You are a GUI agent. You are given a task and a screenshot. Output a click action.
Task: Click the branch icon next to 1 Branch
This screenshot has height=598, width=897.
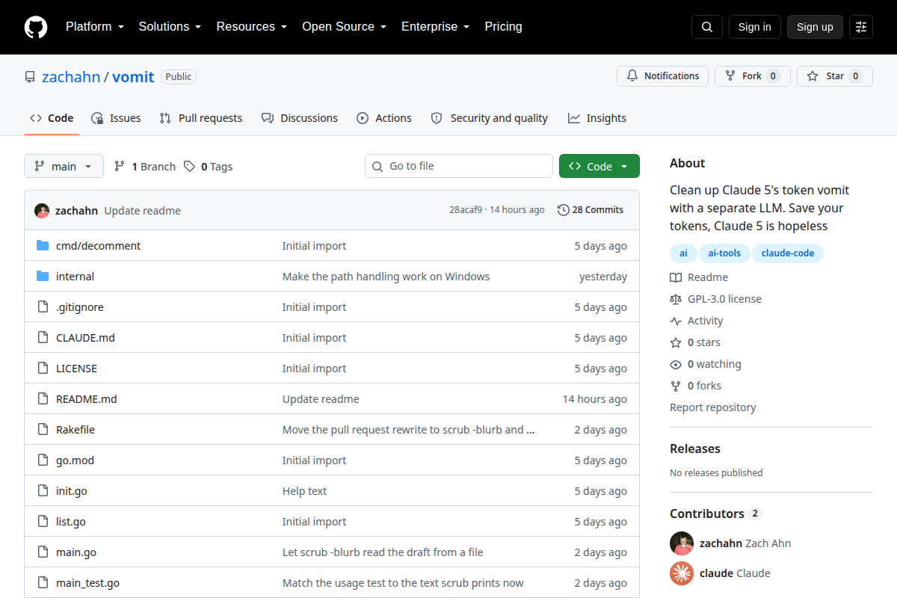[x=120, y=166]
